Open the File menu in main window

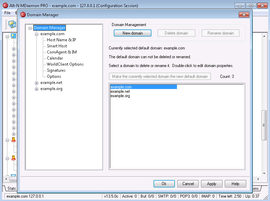7,13
